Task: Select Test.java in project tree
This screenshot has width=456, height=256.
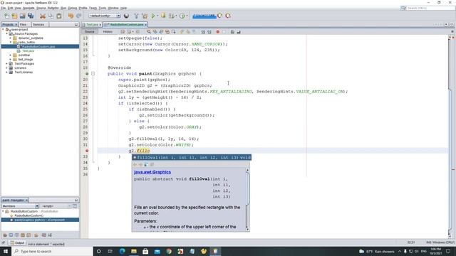Action: [28, 50]
